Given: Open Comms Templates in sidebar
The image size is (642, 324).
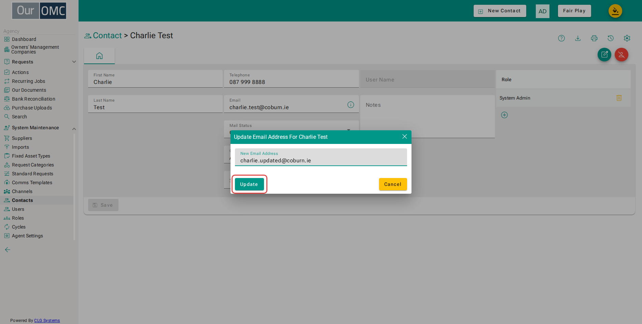Looking at the screenshot, I should tap(32, 182).
